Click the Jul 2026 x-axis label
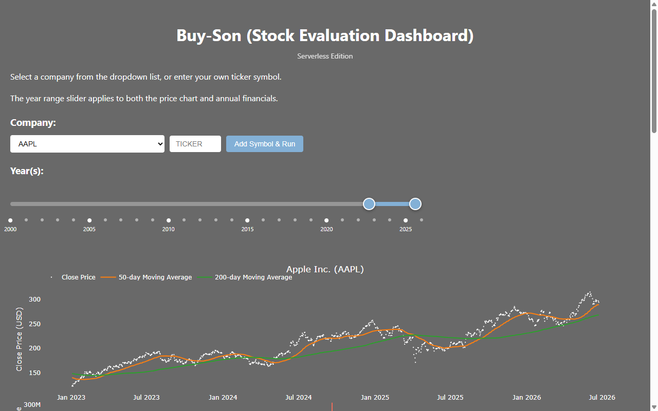658x411 pixels. pos(602,397)
